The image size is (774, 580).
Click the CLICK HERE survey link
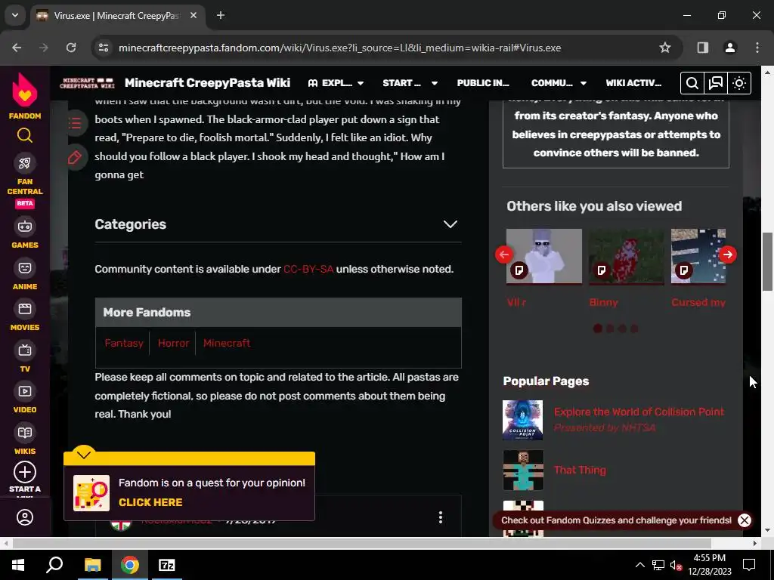click(x=150, y=502)
